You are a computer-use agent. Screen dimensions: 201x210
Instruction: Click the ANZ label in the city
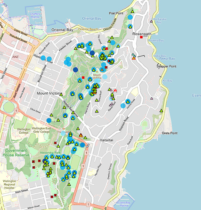pyautogui.click(x=15, y=57)
